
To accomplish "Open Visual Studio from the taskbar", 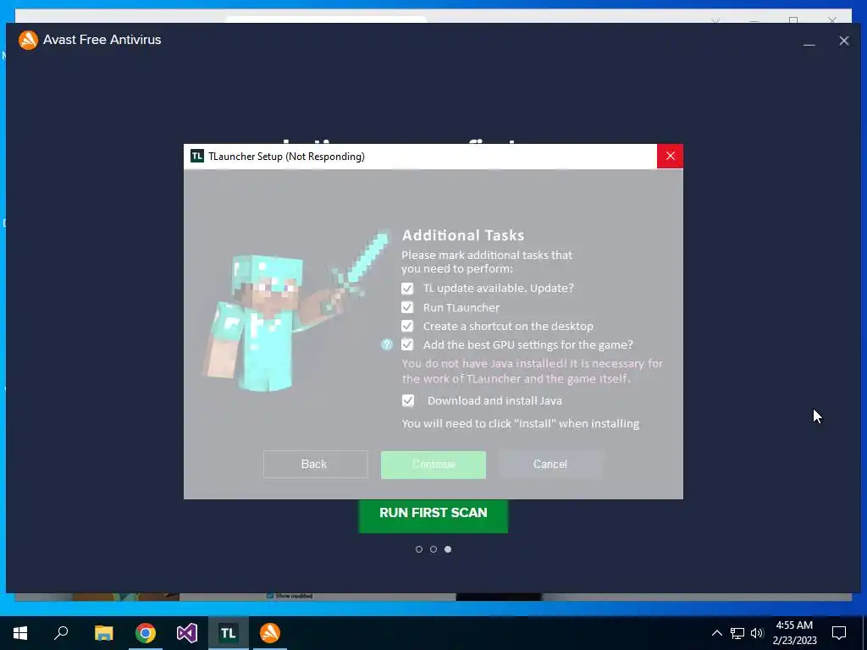I will [x=187, y=633].
